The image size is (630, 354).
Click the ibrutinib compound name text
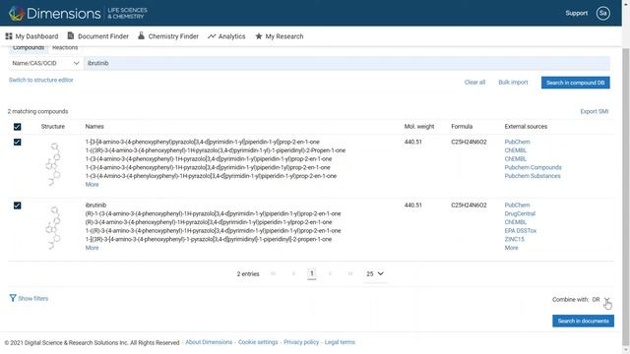(x=95, y=206)
